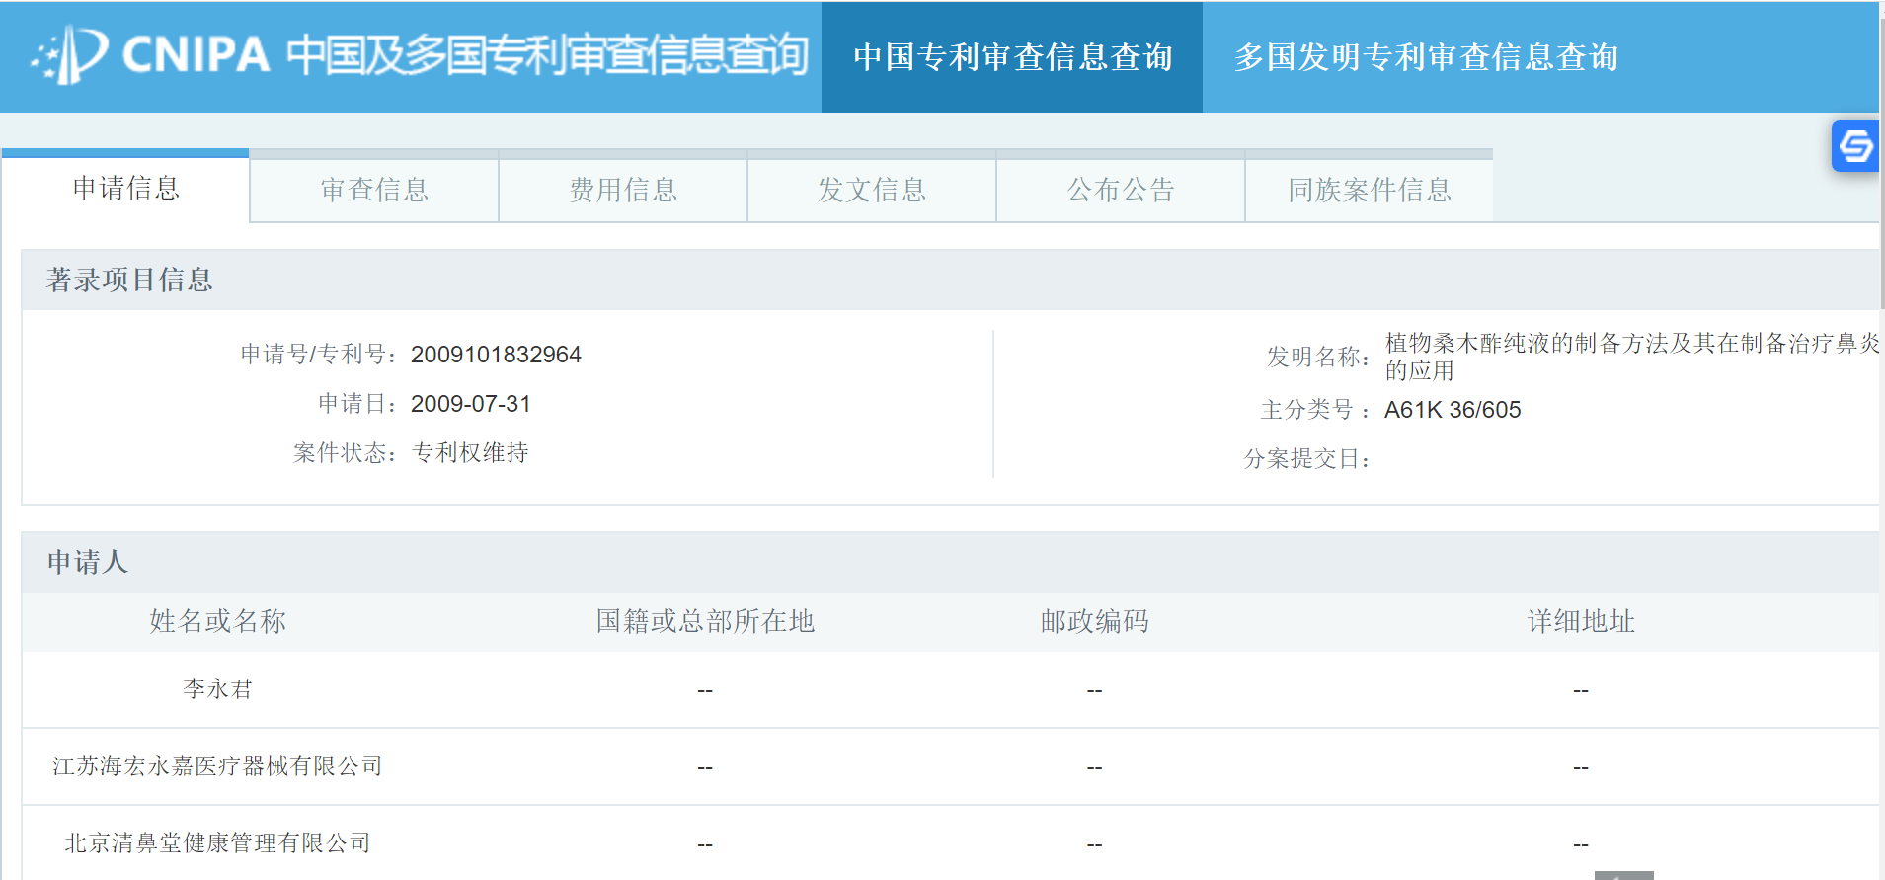Click applicant name 李永君
This screenshot has height=880, width=1885.
click(x=217, y=688)
